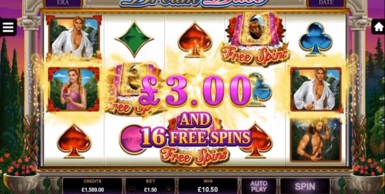Click the red spade on top middle reel
This screenshot has height=194, width=385.
pos(195,40)
